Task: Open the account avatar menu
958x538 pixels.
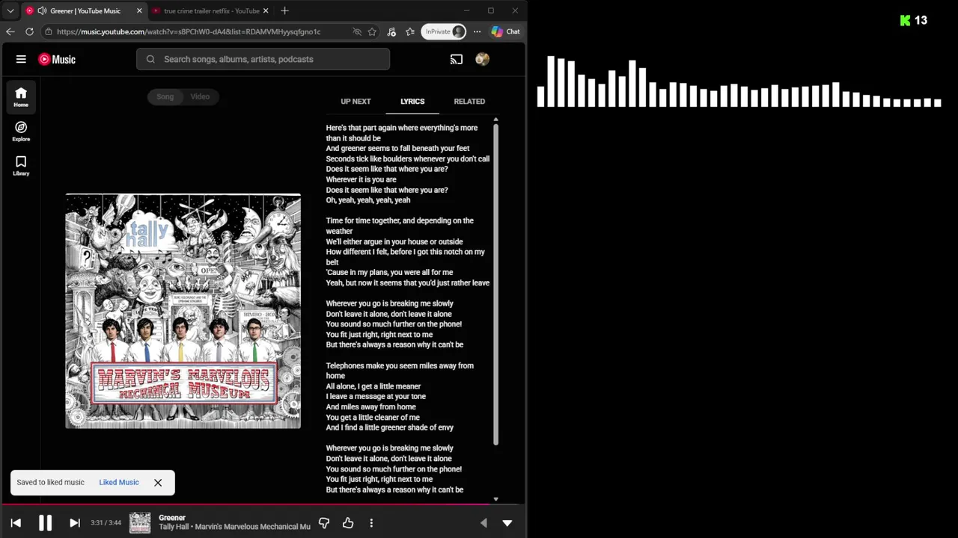Action: point(483,59)
